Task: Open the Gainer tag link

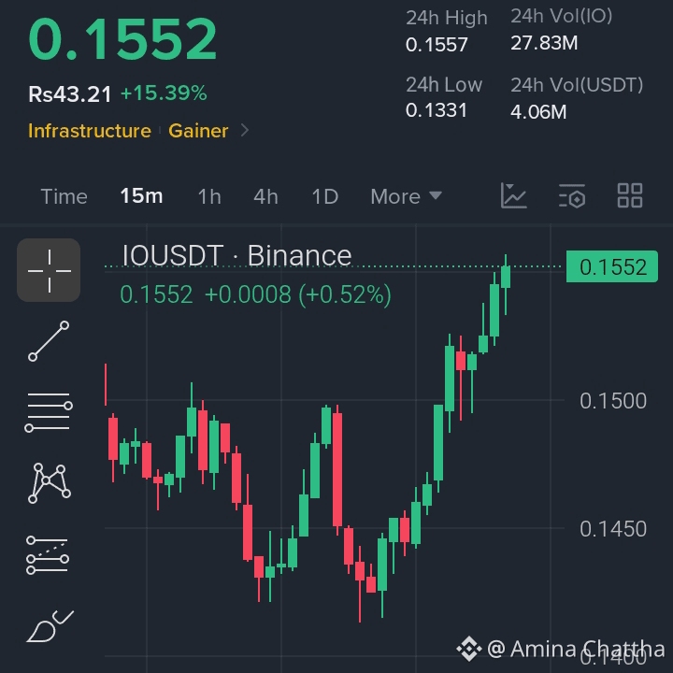Action: tap(198, 131)
